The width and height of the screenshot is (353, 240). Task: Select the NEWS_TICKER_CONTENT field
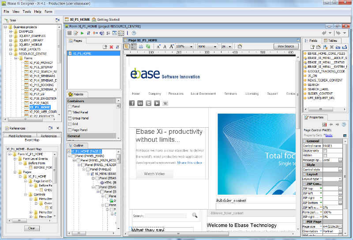click(x=325, y=80)
